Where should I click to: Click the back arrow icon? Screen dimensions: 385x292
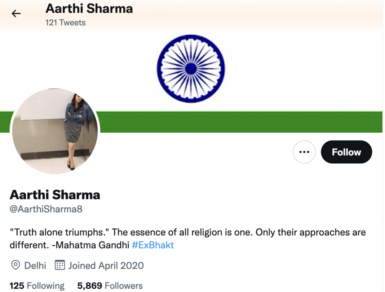pos(16,14)
